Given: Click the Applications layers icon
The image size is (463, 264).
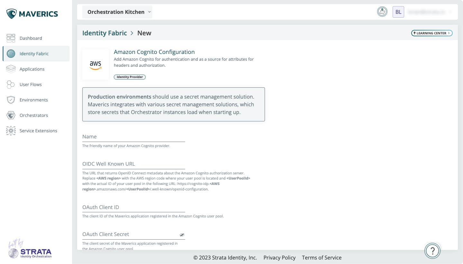Looking at the screenshot, I should [11, 69].
